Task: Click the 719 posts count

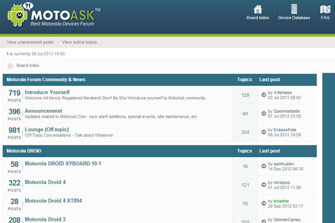Action: point(15,93)
